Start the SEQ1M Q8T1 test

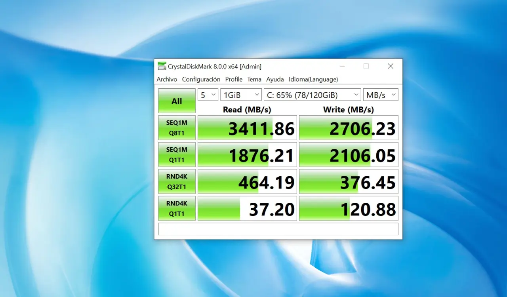click(177, 128)
